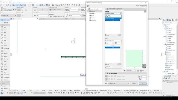This screenshot has height=100, width=178.
Task: Choose Best Division in Columns dropdown list
Action: pyautogui.click(x=113, y=17)
